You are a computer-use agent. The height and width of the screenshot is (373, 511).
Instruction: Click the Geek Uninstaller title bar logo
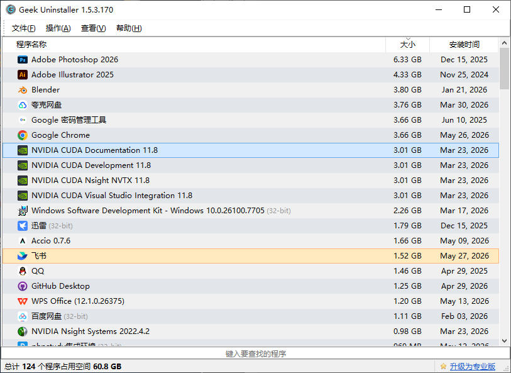point(11,10)
